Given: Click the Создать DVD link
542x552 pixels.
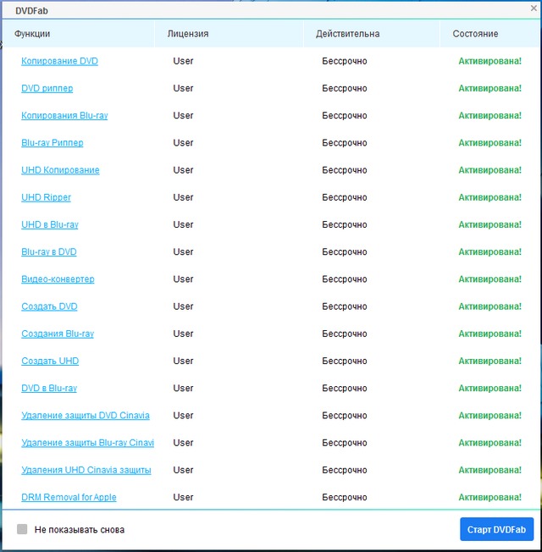Looking at the screenshot, I should pyautogui.click(x=49, y=306).
